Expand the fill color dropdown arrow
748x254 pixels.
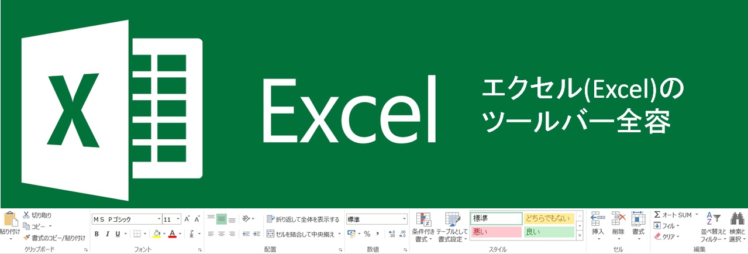pyautogui.click(x=164, y=234)
